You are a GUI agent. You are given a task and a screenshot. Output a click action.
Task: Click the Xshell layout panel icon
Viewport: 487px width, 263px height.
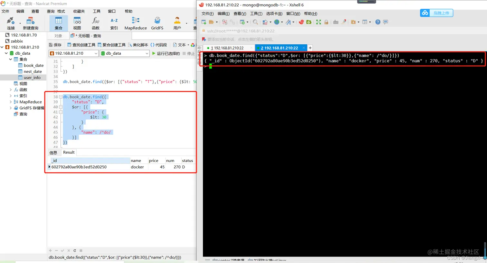(365, 22)
